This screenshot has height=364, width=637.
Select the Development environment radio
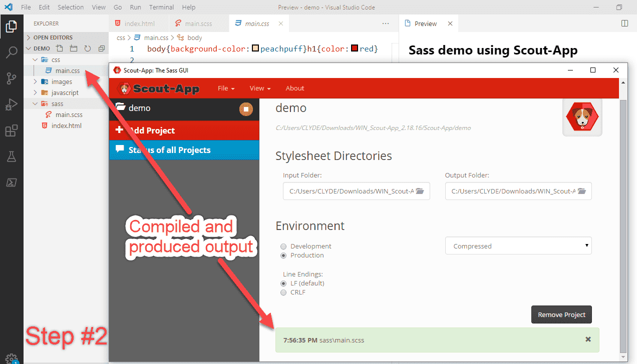(283, 246)
